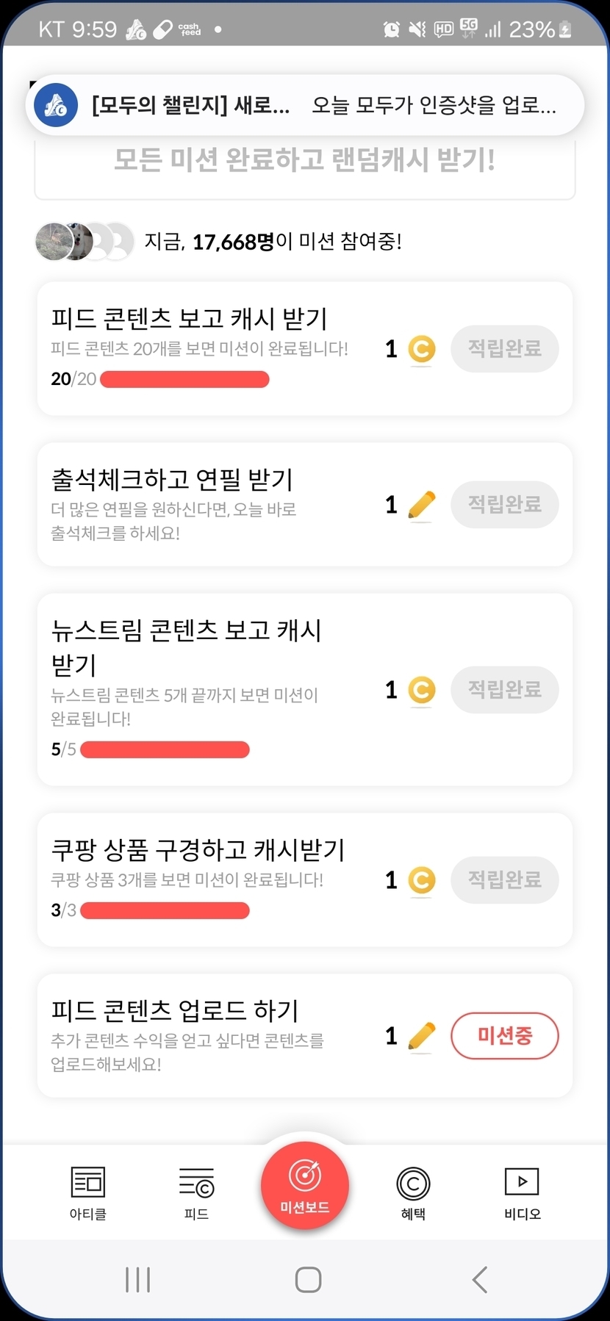Open Android recent apps button
This screenshot has width=610, height=1321.
tap(137, 1279)
